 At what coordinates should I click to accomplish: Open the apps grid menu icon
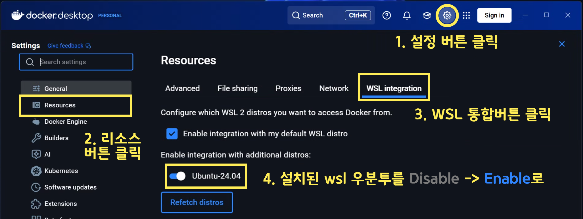pos(466,15)
